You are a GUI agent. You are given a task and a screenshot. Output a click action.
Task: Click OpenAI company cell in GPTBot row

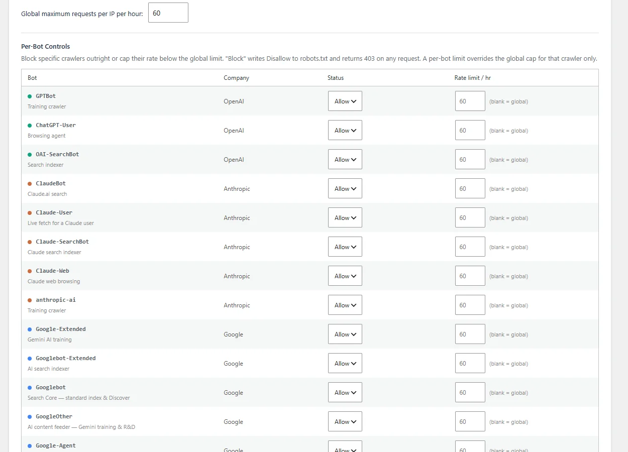pos(234,101)
